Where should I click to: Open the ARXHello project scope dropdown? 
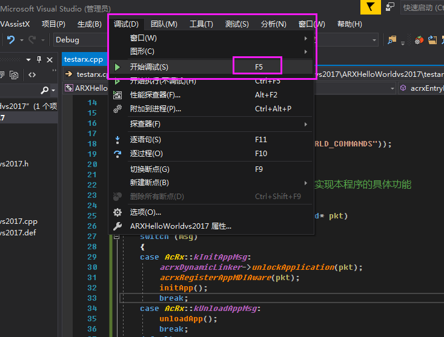[392, 88]
